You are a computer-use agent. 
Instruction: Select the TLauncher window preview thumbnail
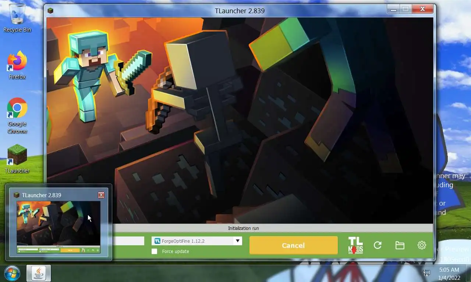59,227
